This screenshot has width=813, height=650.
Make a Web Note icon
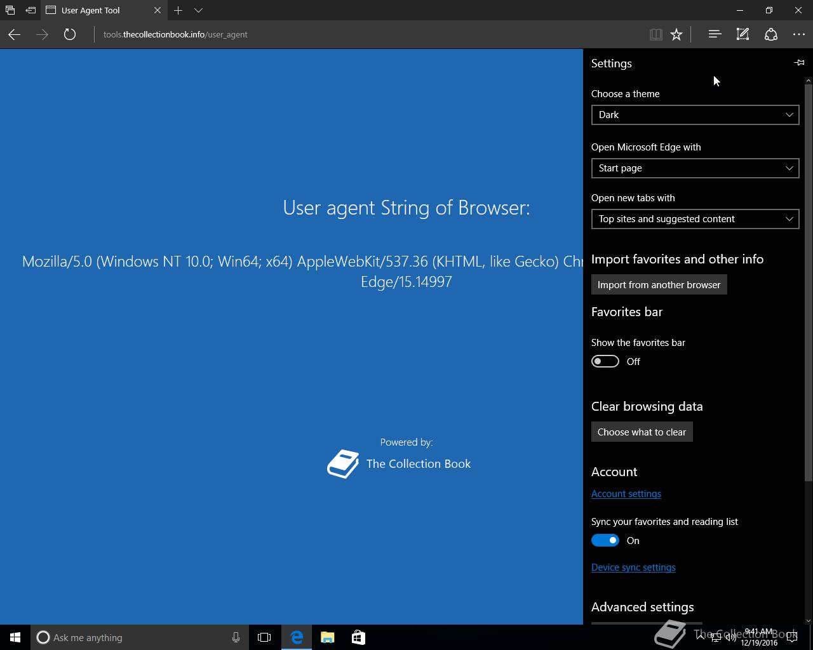tap(742, 34)
